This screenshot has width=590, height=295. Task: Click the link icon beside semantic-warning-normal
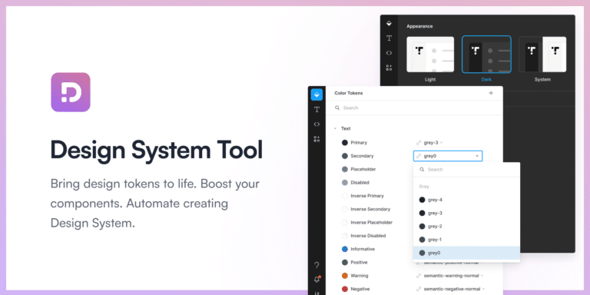419,276
